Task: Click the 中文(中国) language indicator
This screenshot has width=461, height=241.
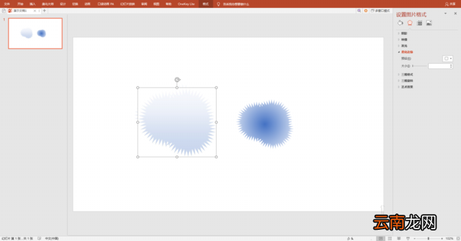Action: (x=52, y=238)
